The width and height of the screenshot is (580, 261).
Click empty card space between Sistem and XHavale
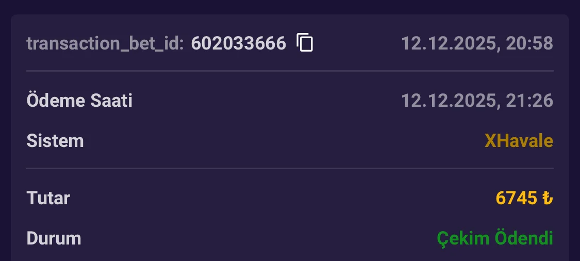(284, 141)
